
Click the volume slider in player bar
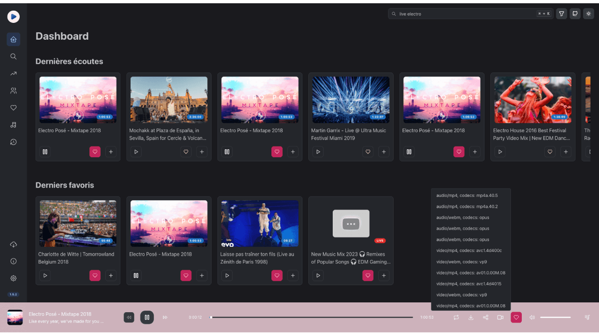[x=555, y=317]
